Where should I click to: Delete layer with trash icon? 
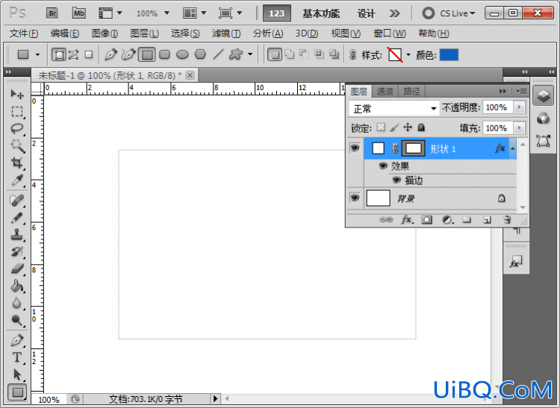tap(507, 220)
